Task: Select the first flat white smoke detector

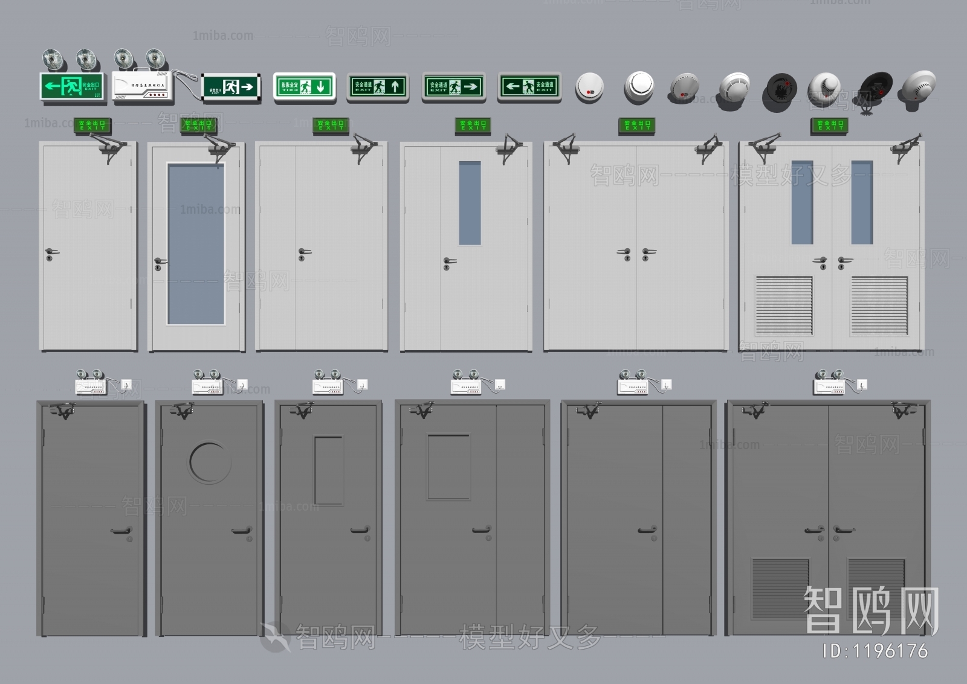Action: (589, 87)
